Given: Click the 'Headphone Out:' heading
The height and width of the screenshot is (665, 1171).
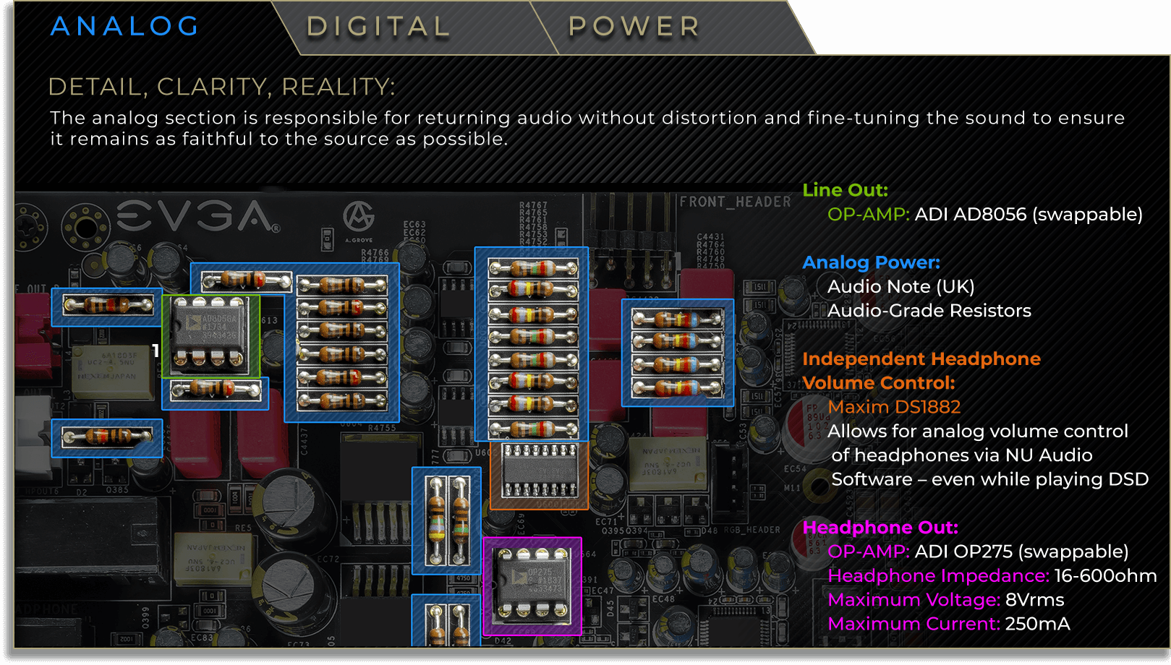Looking at the screenshot, I should tap(880, 528).
